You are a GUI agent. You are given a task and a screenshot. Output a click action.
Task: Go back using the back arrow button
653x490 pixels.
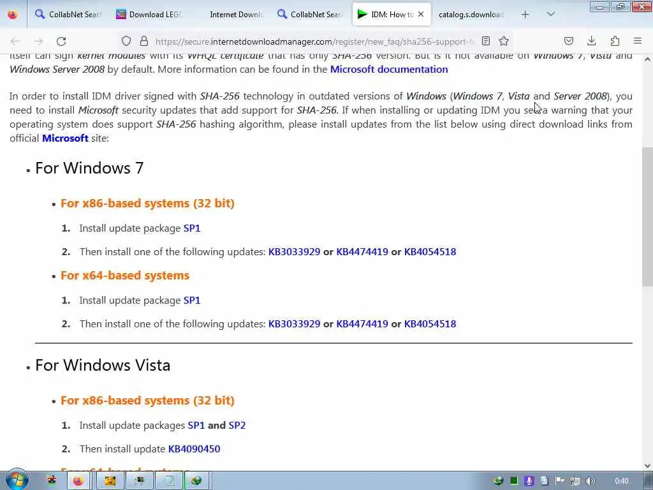[x=15, y=41]
